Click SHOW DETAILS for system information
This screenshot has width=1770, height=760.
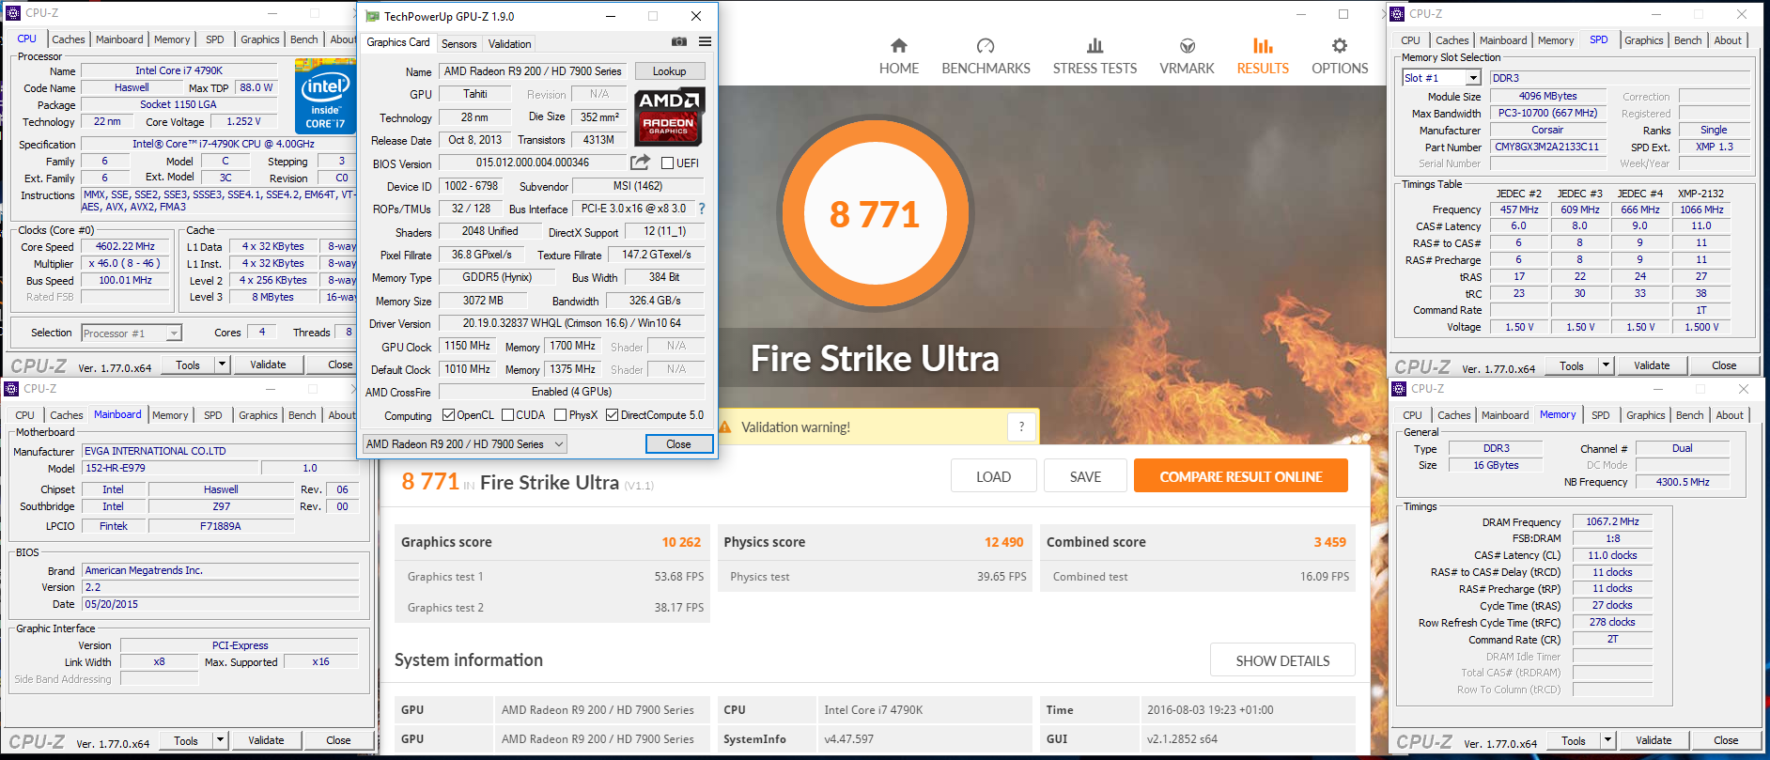tap(1282, 660)
